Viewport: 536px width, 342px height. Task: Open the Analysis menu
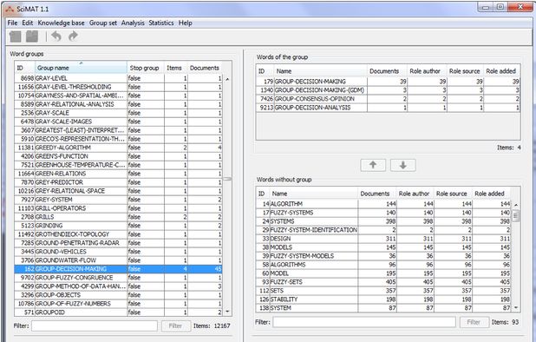(x=133, y=23)
